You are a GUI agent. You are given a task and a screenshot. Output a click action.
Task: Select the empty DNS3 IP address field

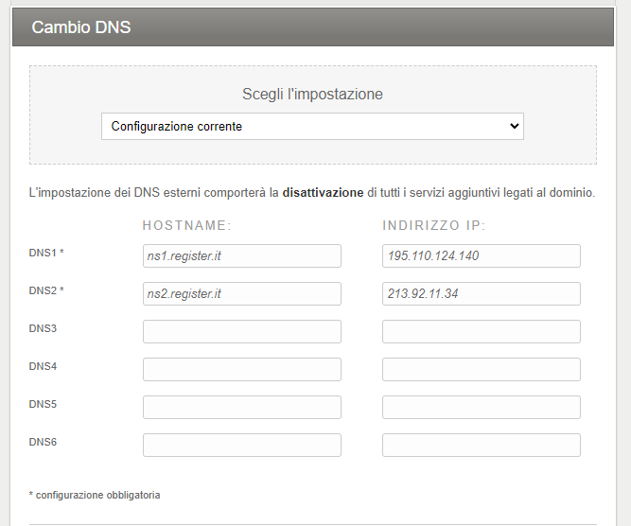click(x=481, y=331)
